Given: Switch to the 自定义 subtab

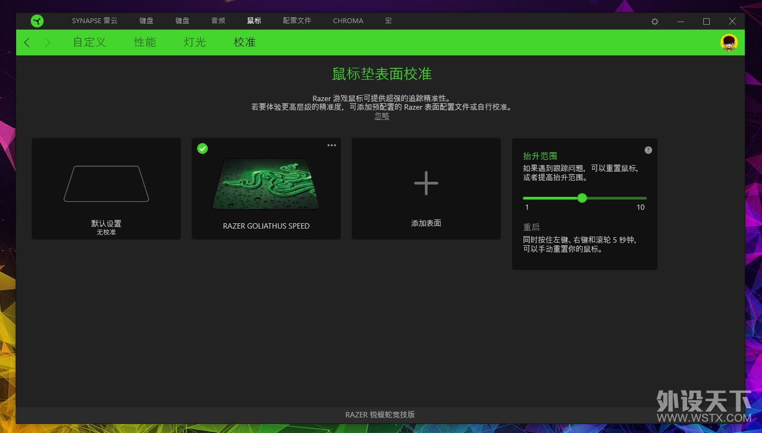Looking at the screenshot, I should click(89, 42).
